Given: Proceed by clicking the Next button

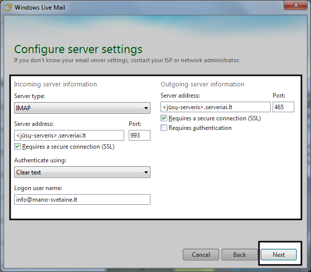Looking at the screenshot, I should 279,255.
